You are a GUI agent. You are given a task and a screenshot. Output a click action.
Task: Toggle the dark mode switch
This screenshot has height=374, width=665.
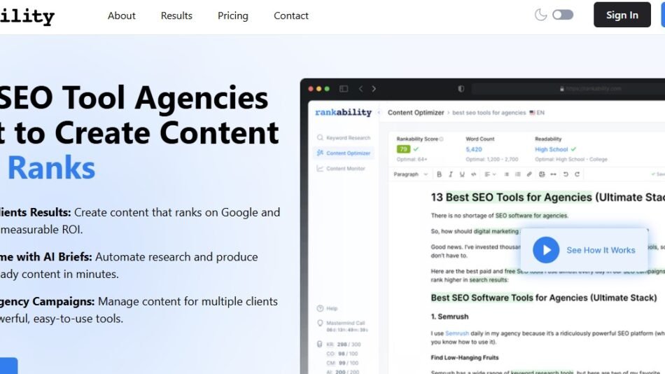pyautogui.click(x=562, y=15)
